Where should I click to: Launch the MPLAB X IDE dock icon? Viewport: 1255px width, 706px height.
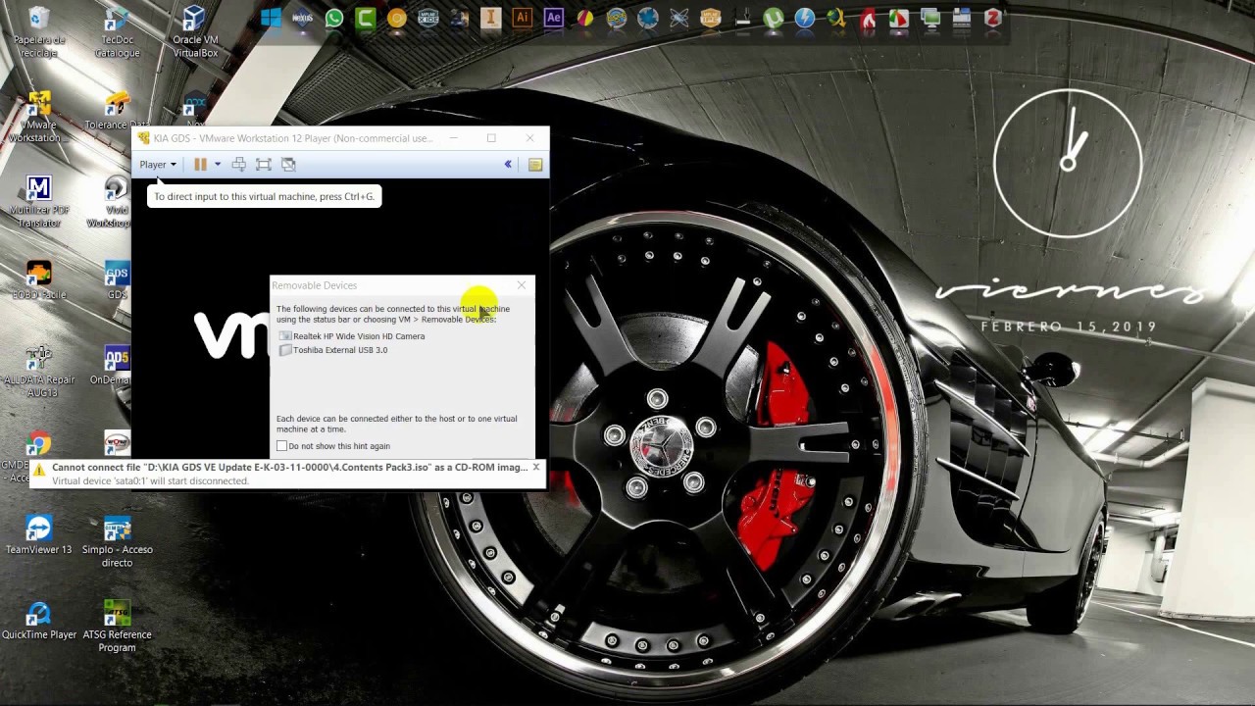pos(428,18)
